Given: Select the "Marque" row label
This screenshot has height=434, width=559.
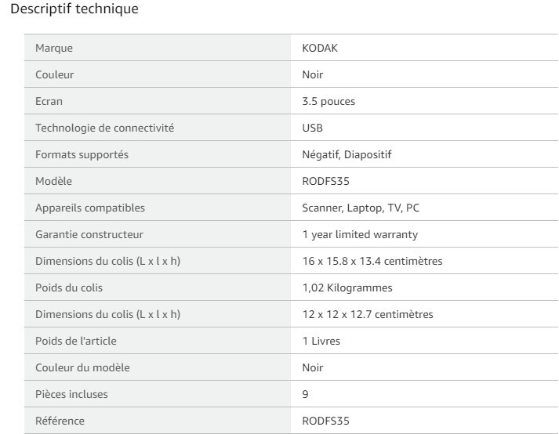Looking at the screenshot, I should click(54, 49).
